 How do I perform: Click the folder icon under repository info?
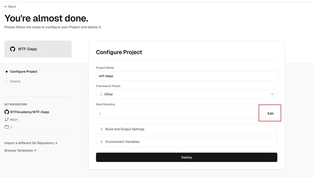coord(7,127)
